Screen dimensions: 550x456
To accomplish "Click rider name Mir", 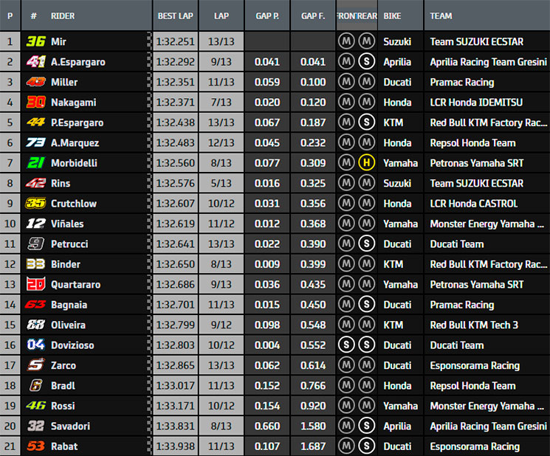I will (58, 42).
